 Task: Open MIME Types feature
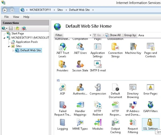point(80,124)
